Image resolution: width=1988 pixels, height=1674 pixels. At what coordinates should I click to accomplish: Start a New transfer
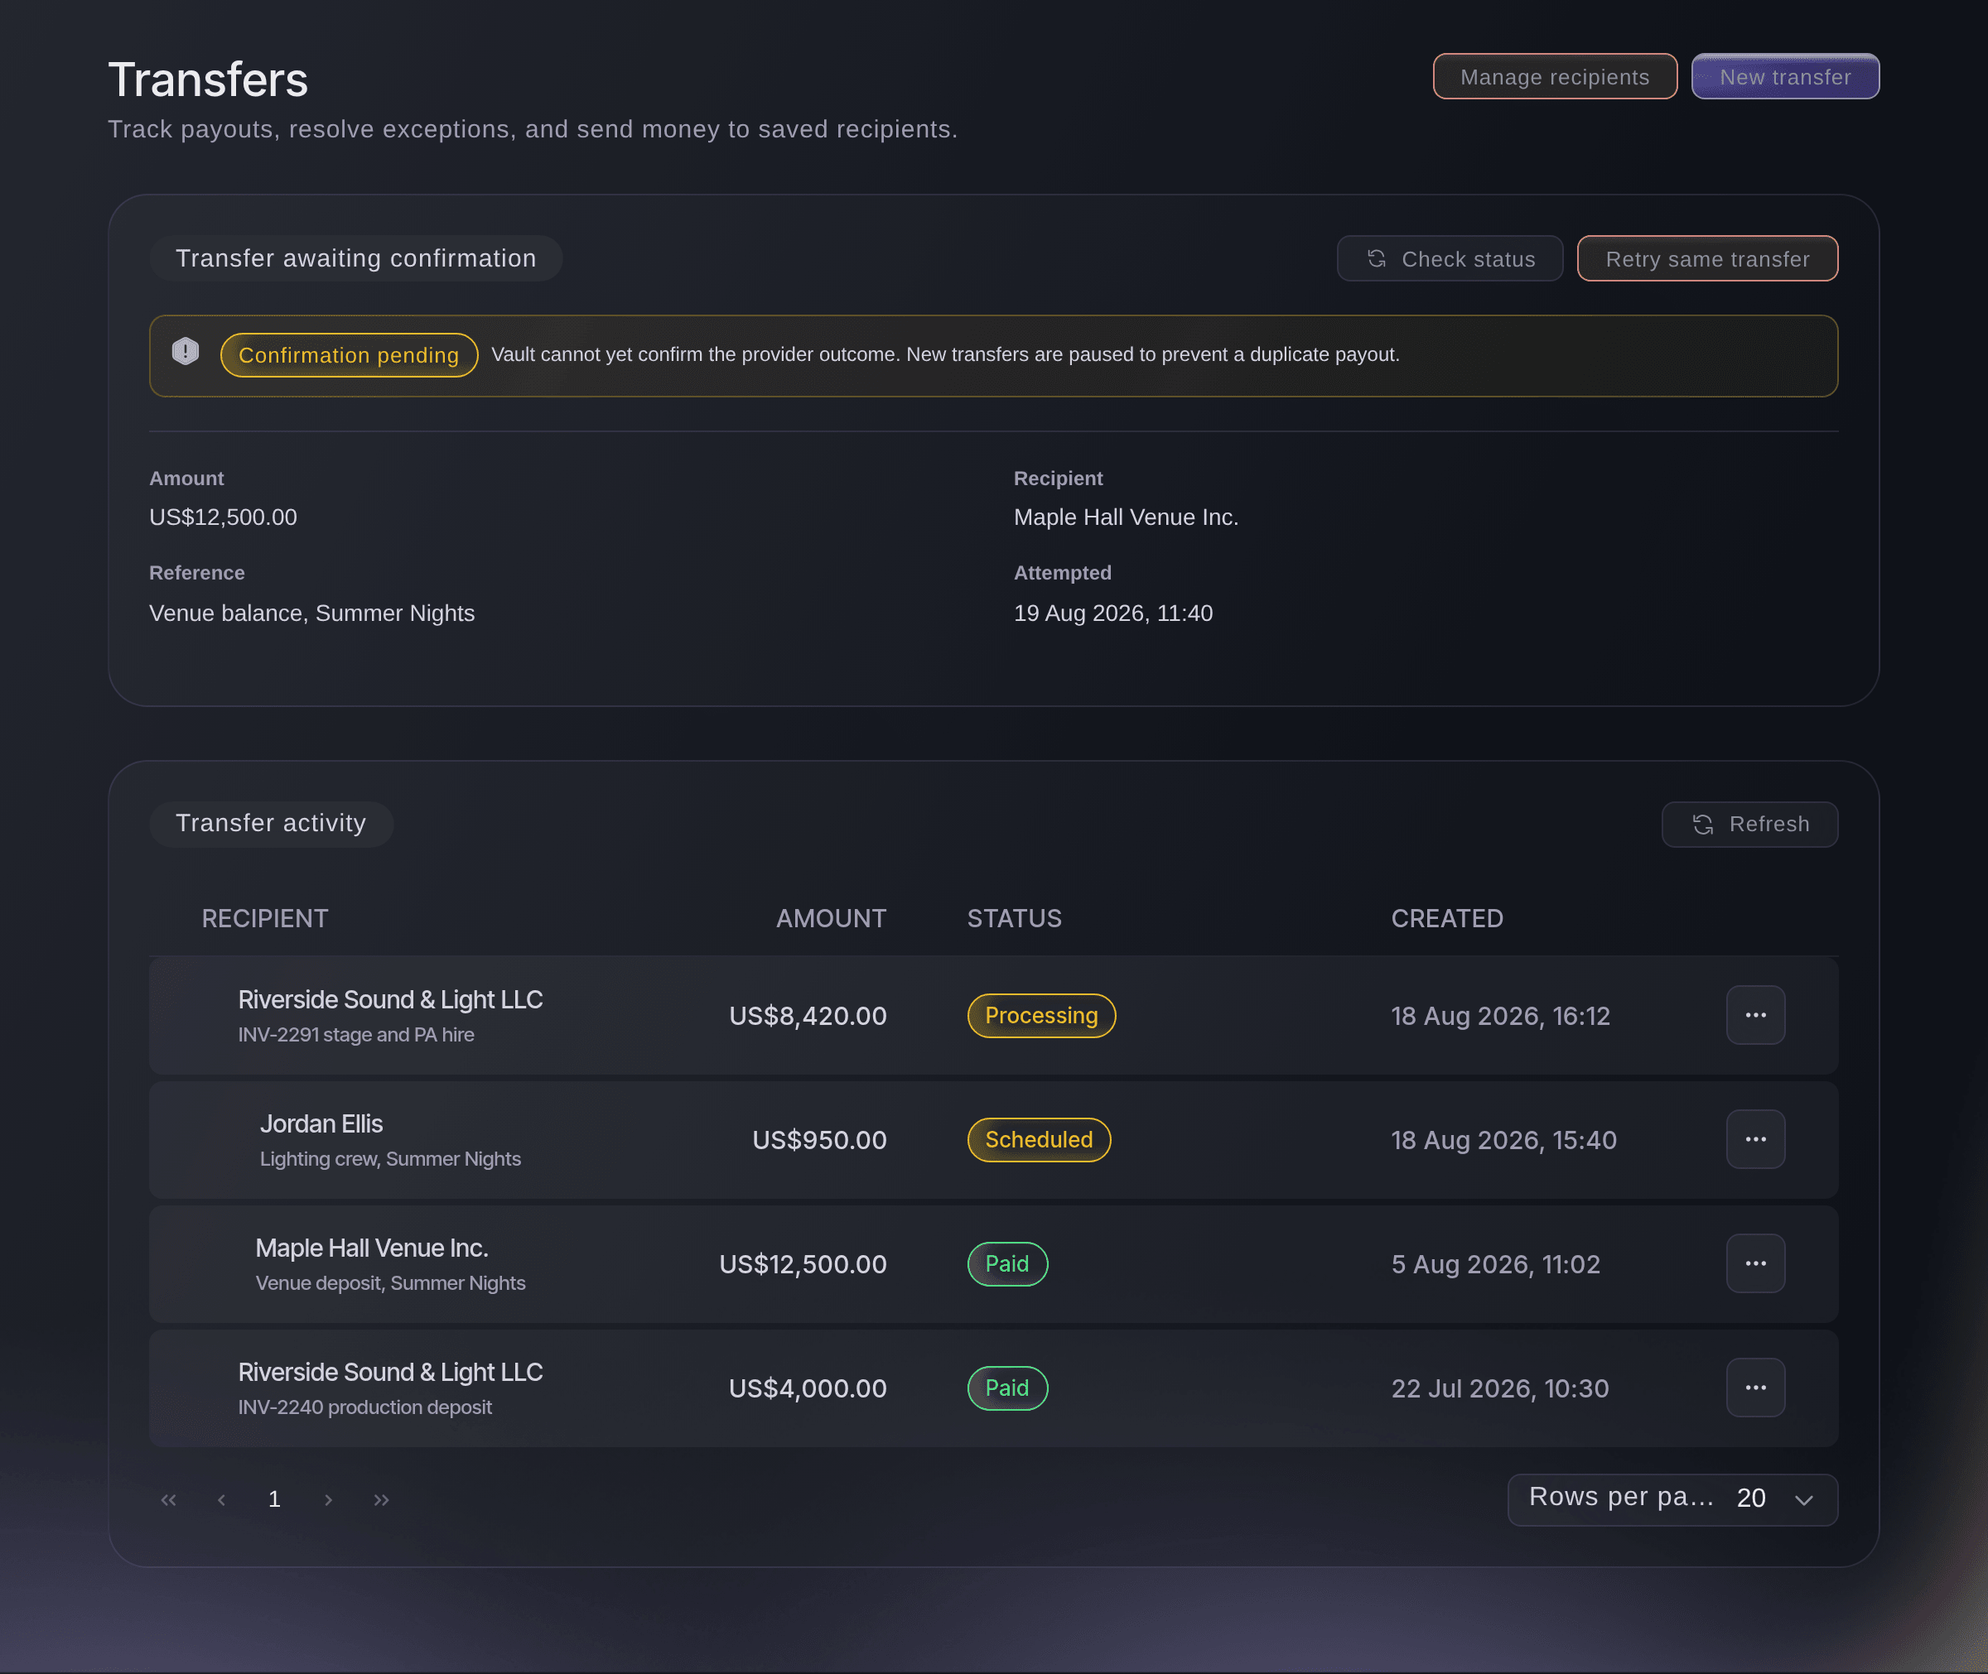click(x=1785, y=77)
